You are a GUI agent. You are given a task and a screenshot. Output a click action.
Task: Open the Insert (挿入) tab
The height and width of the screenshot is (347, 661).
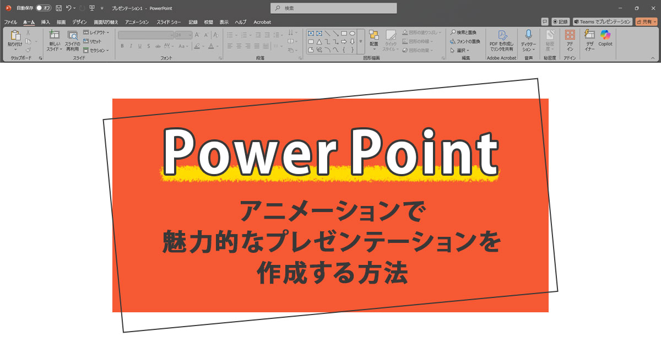45,22
